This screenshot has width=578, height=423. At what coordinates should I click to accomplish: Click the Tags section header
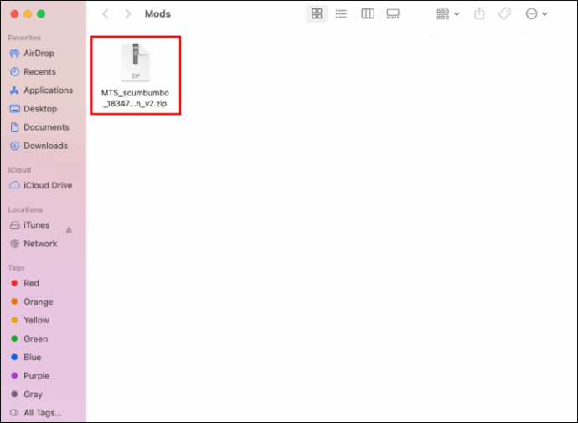[x=16, y=268]
